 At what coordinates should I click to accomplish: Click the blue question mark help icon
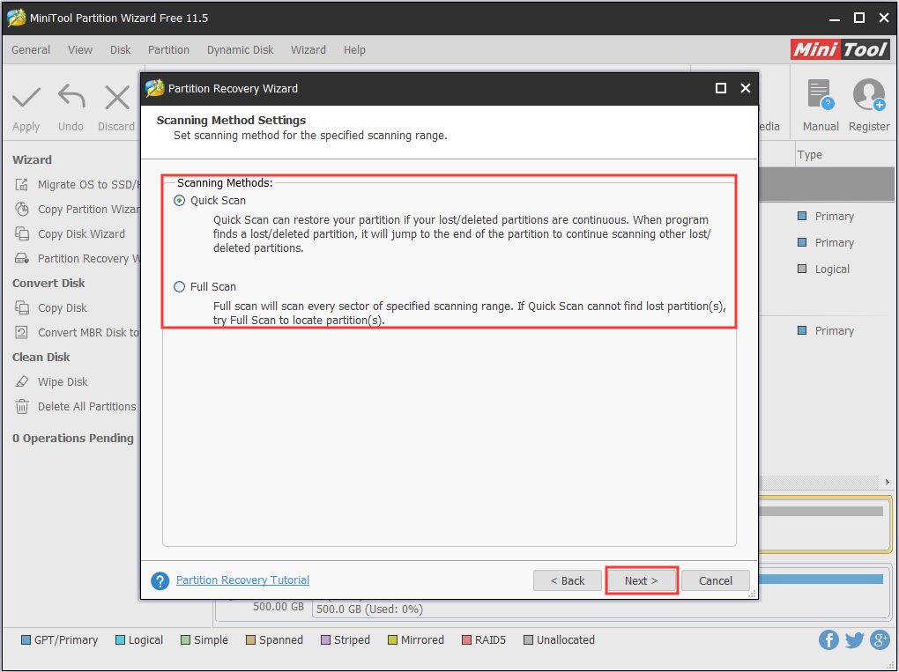click(x=160, y=581)
